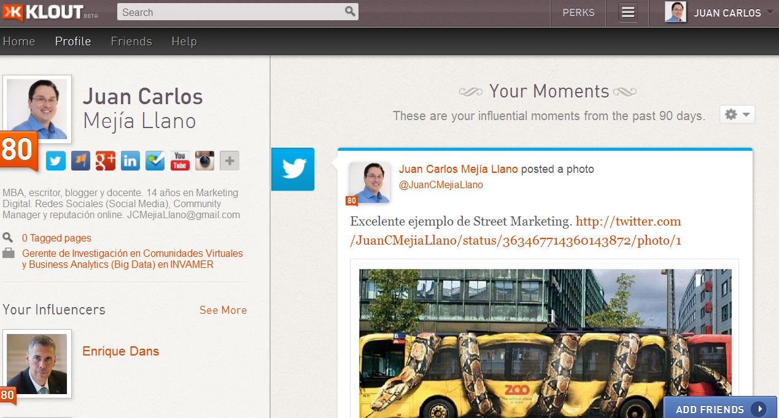Image resolution: width=779 pixels, height=418 pixels.
Task: Open the Enrique Dans influencer link
Action: click(121, 351)
